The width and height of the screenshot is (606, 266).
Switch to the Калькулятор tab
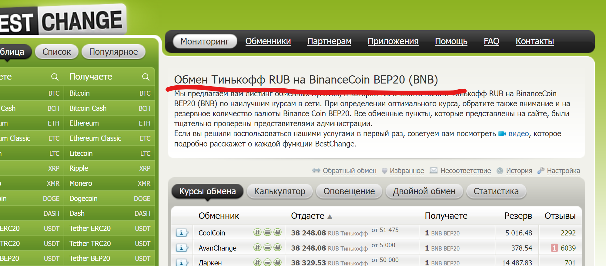point(280,191)
